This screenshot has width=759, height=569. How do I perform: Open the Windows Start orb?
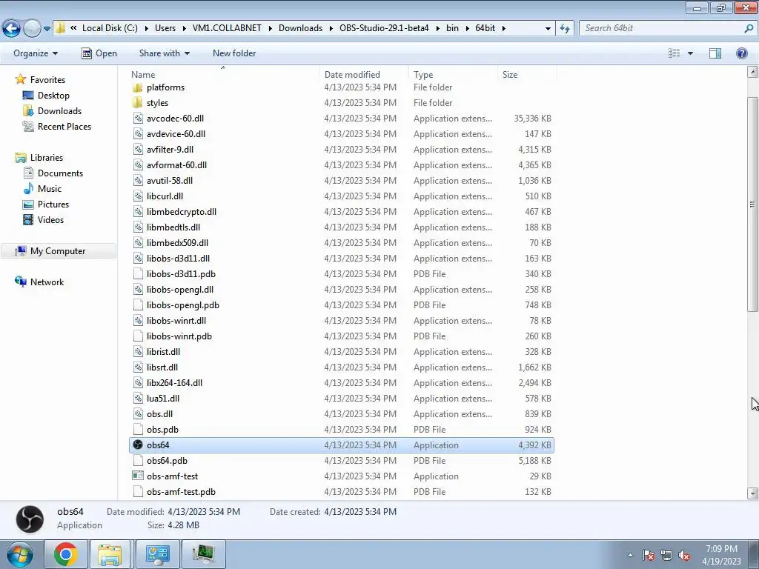(19, 554)
